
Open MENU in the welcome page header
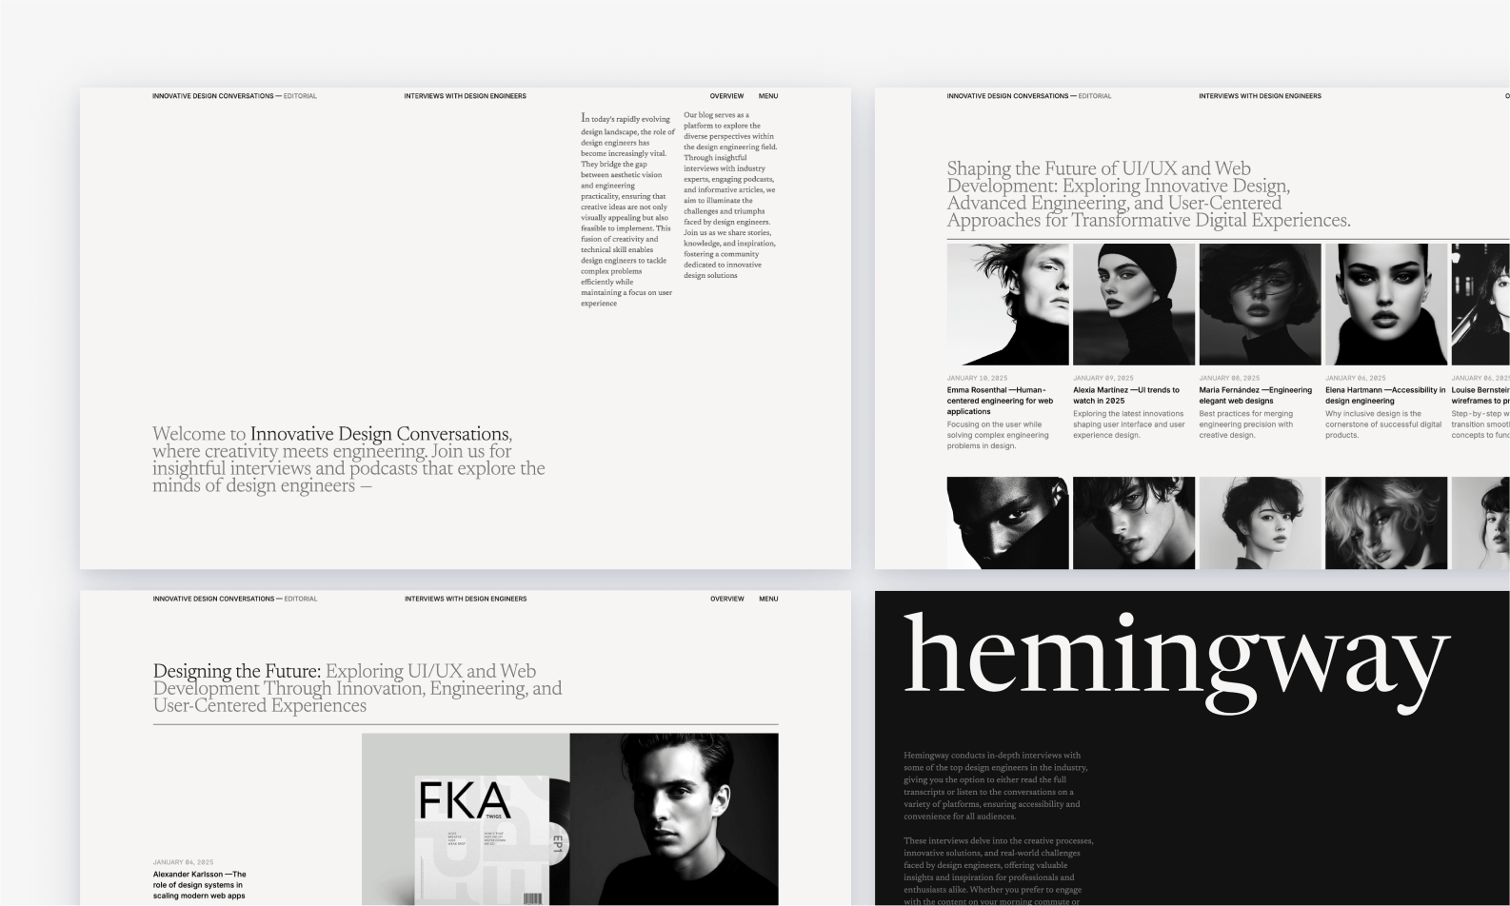pyautogui.click(x=767, y=96)
